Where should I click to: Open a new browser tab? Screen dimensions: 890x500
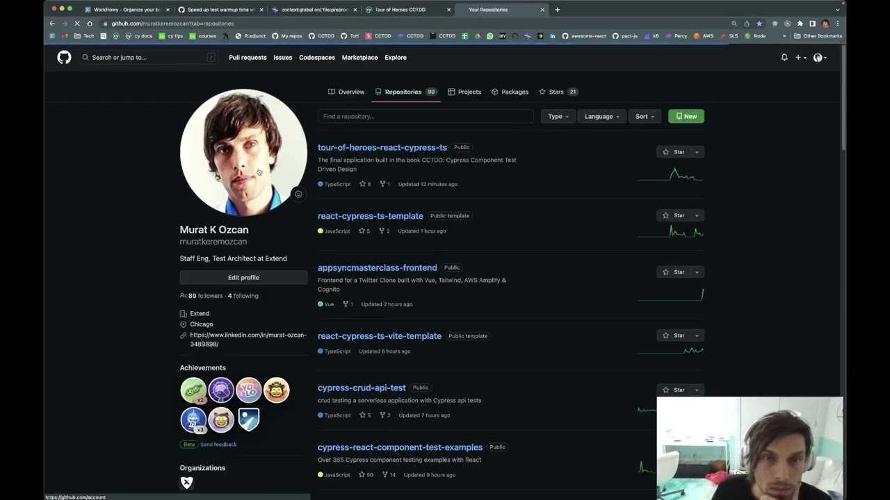557,10
